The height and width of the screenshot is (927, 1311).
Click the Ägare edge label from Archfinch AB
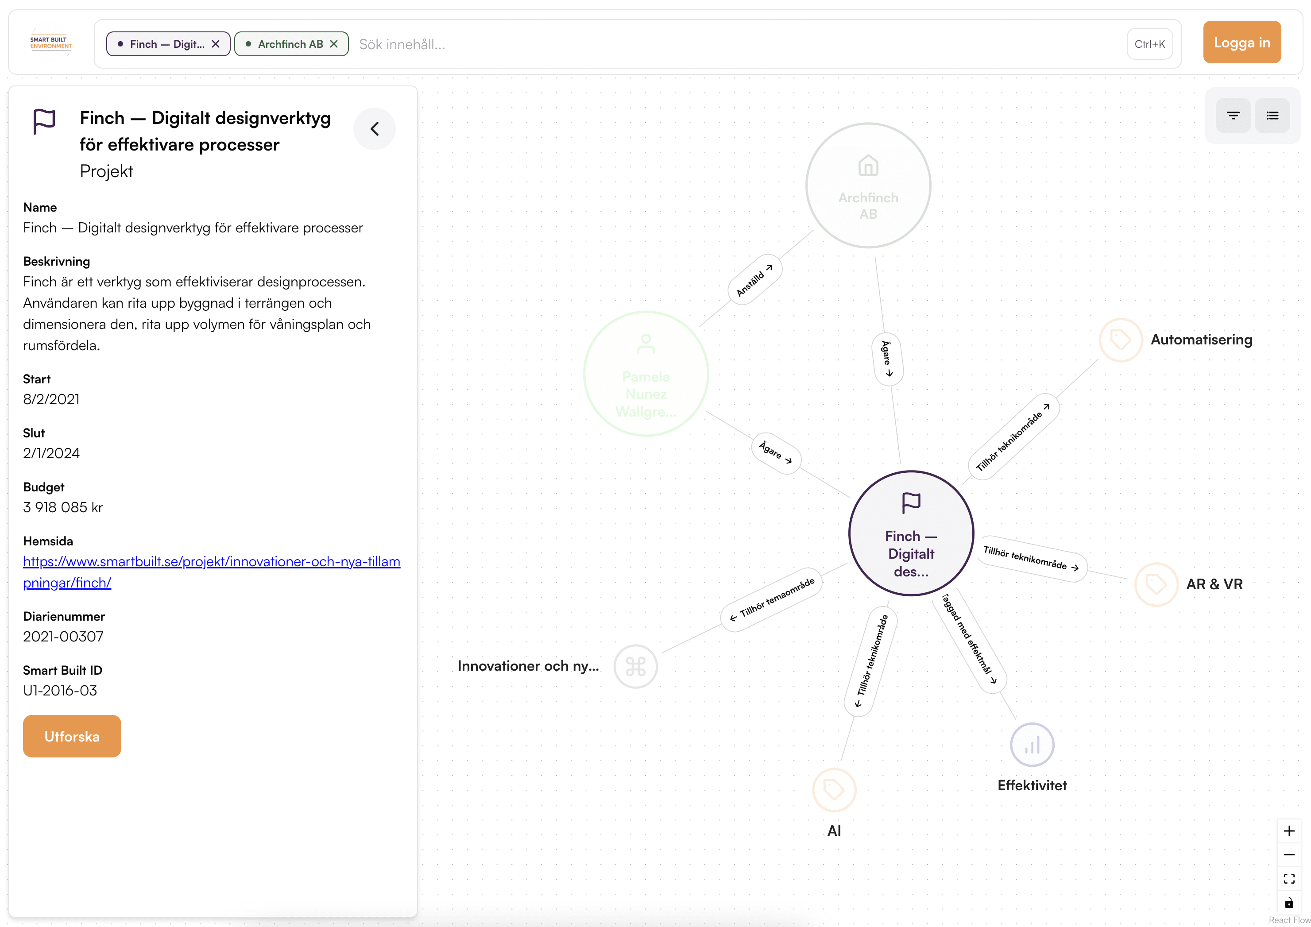tap(887, 359)
